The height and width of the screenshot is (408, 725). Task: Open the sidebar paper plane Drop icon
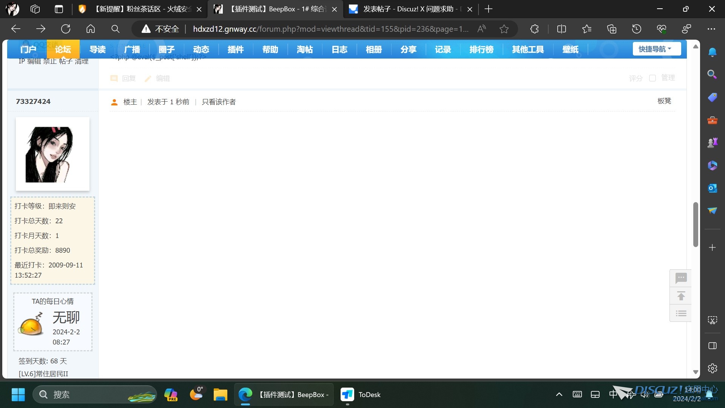tap(713, 211)
